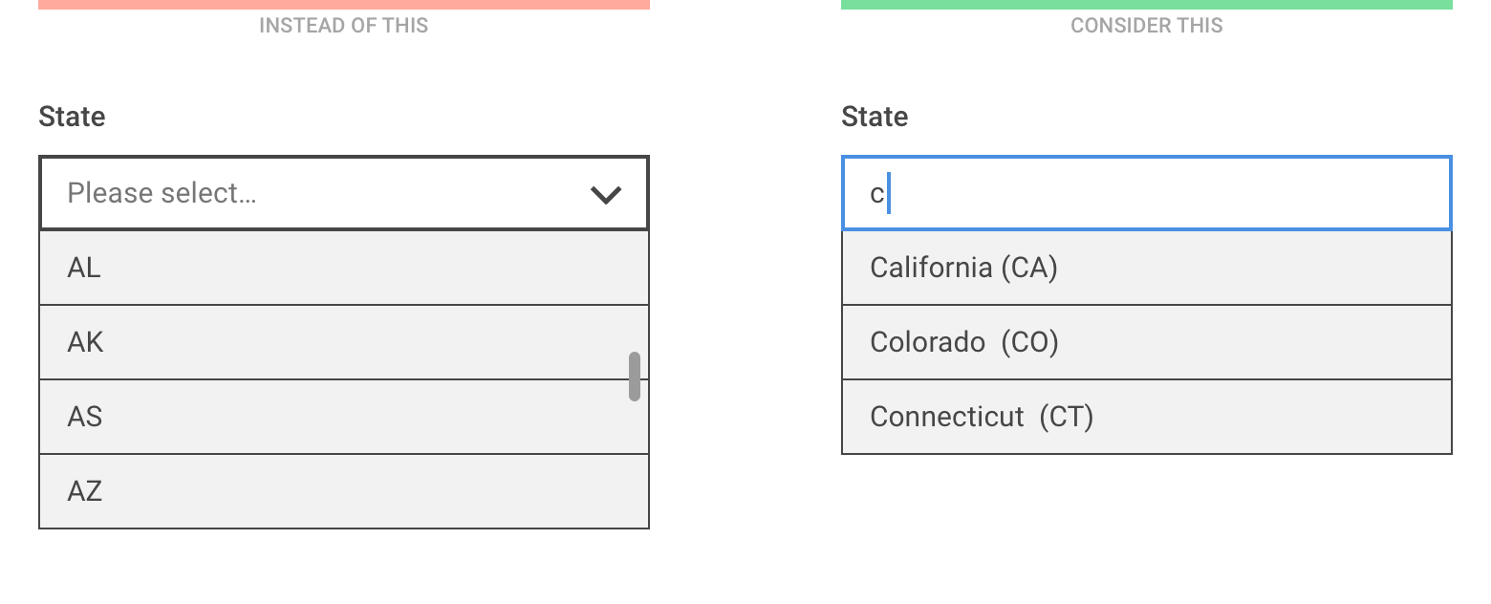The image size is (1491, 604).
Task: Click the dropdown list scrollbar thumb
Action: tap(635, 377)
